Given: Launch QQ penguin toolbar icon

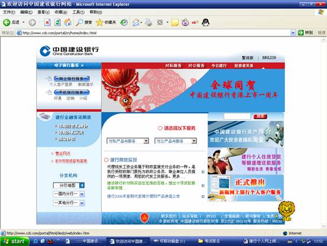Looking at the screenshot, I should [206, 22].
